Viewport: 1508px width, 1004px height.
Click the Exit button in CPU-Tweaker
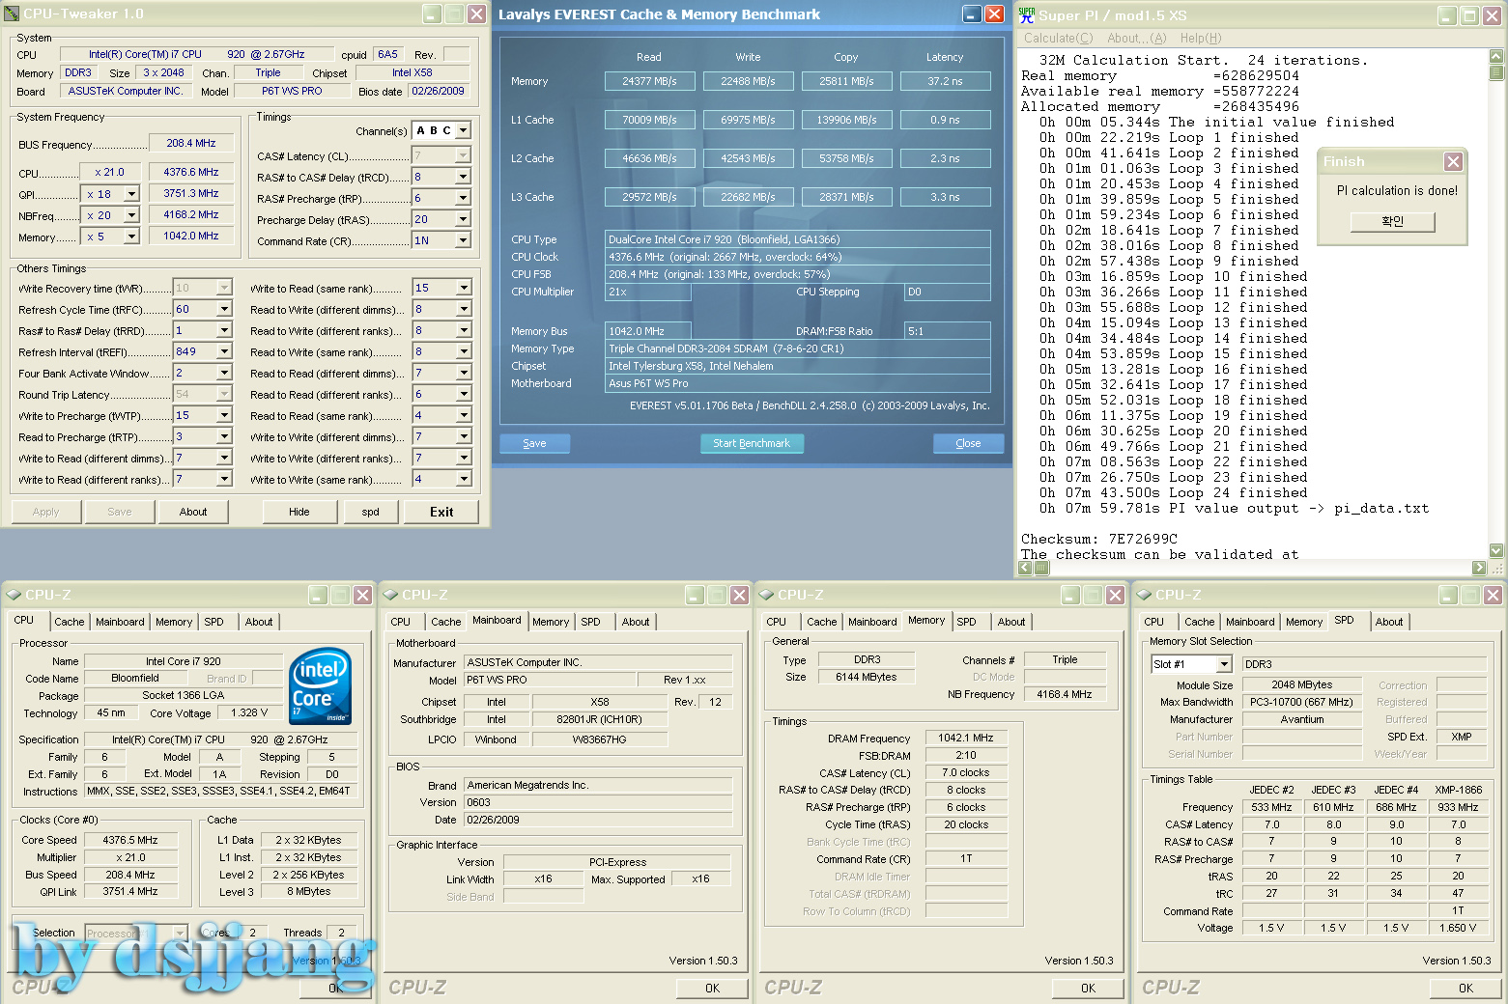[441, 512]
